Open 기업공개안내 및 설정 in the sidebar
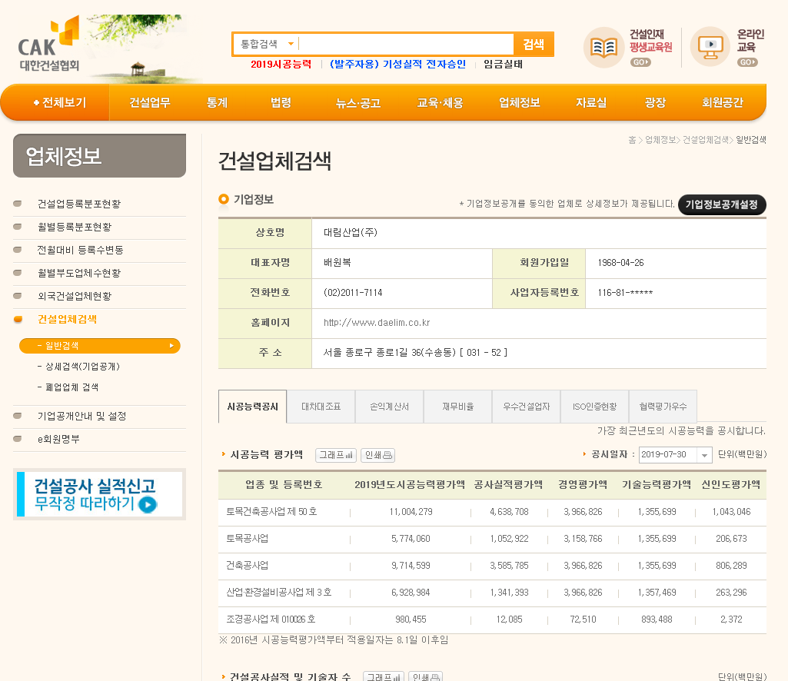This screenshot has height=681, width=788. (81, 416)
